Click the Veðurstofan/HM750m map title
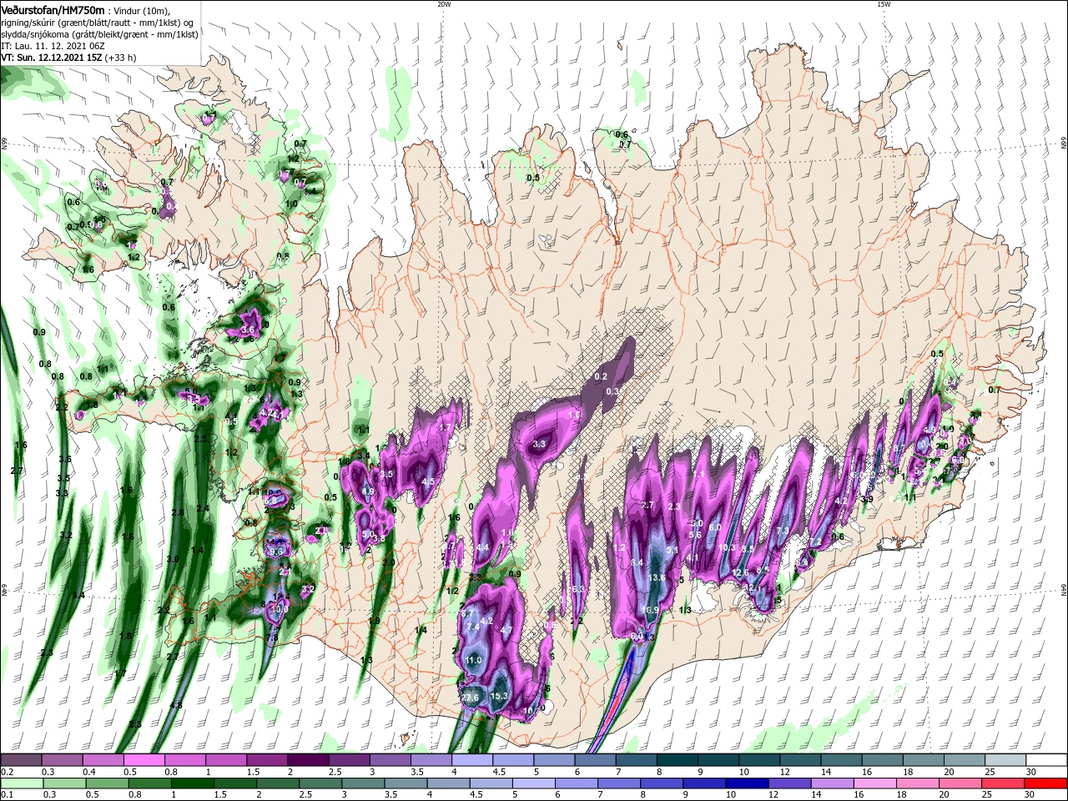1068x801 pixels. click(x=53, y=9)
